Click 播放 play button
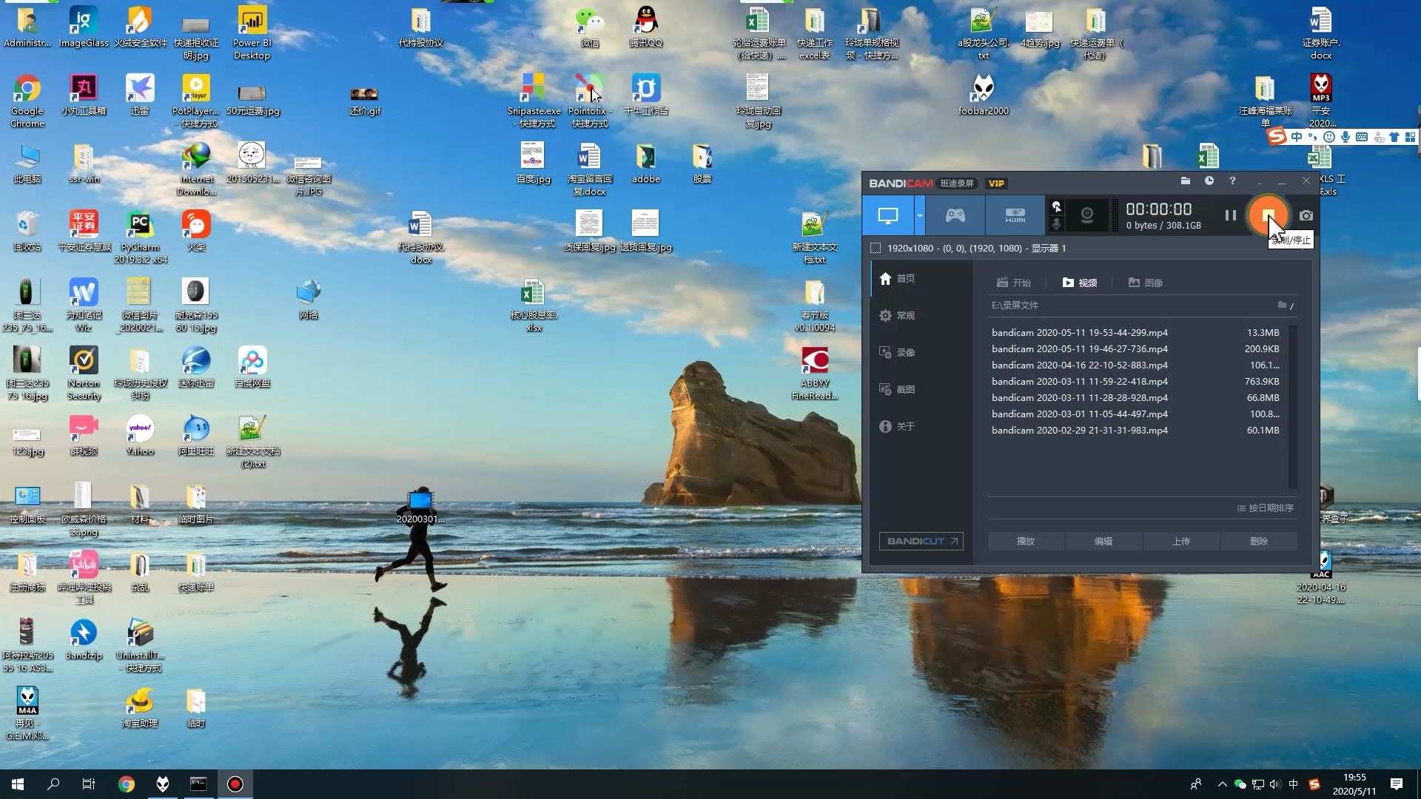 pyautogui.click(x=1026, y=542)
